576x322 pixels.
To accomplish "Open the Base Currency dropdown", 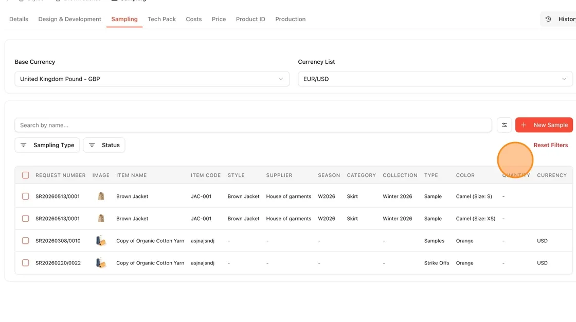I will coord(152,79).
